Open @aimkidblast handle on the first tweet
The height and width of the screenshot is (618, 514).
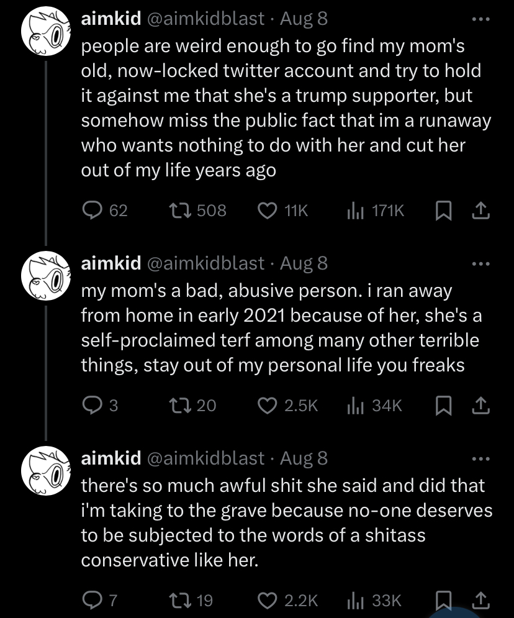205,19
